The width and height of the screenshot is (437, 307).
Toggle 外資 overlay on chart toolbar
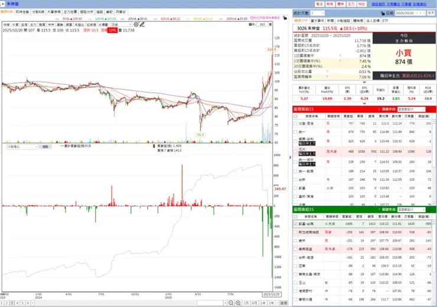click(x=15, y=25)
